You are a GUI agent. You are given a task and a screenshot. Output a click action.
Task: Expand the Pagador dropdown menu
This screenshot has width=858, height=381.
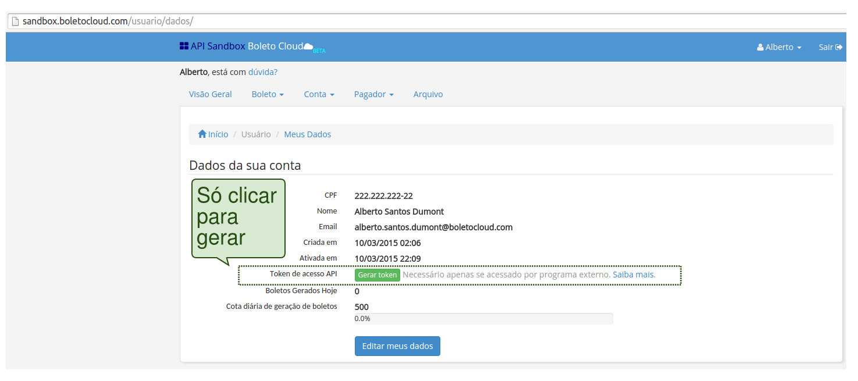pos(373,94)
